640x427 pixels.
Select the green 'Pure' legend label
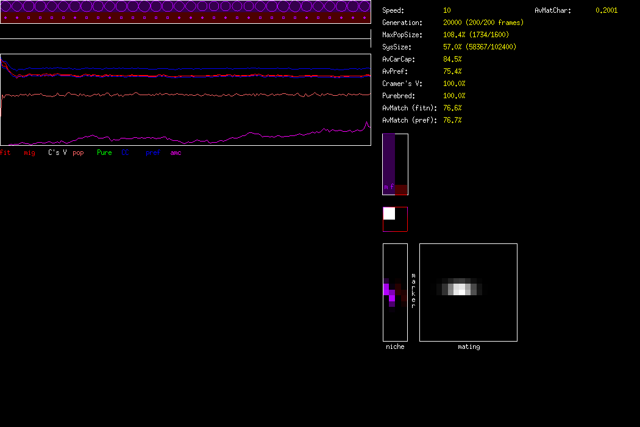tap(104, 152)
